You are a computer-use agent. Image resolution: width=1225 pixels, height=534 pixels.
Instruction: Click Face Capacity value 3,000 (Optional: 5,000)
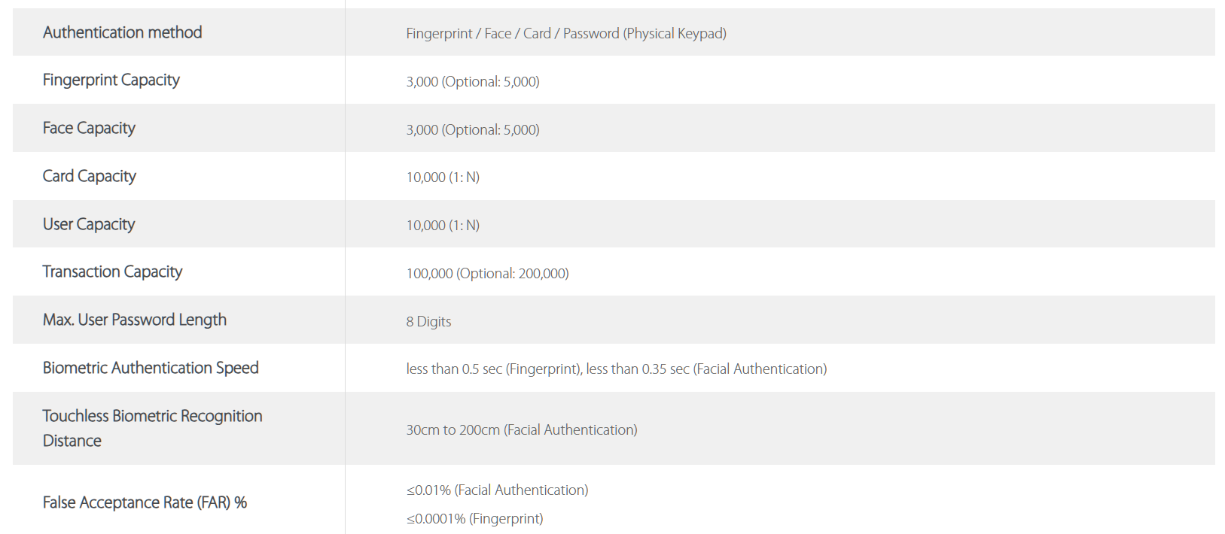coord(472,129)
